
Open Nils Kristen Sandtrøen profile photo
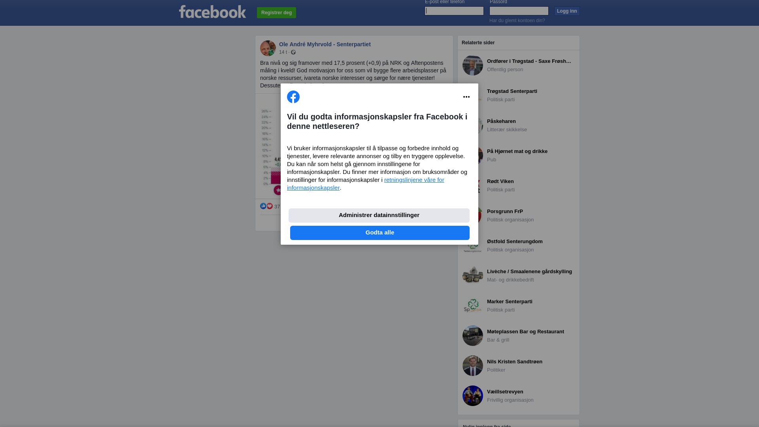[x=473, y=366]
